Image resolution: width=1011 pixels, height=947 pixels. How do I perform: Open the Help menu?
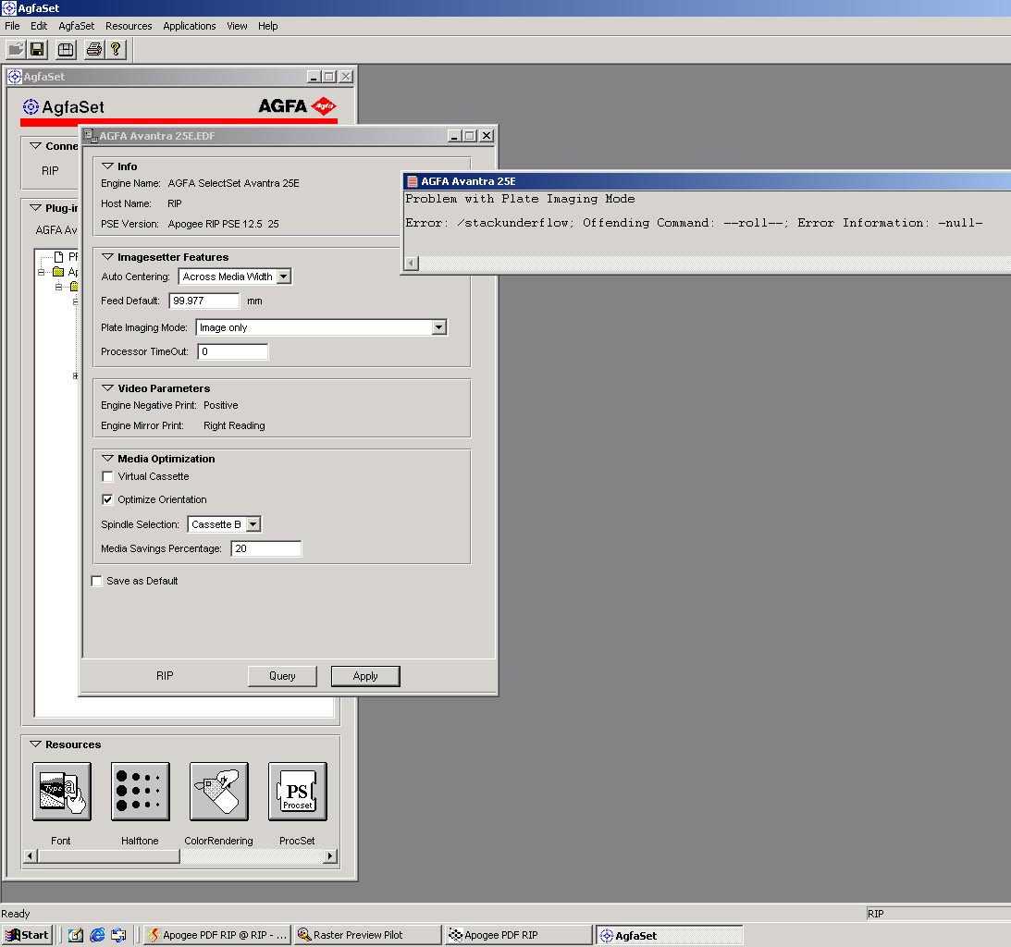tap(267, 26)
